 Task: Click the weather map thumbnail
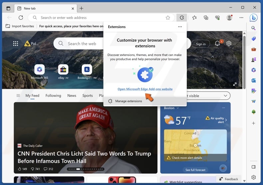click(x=195, y=145)
